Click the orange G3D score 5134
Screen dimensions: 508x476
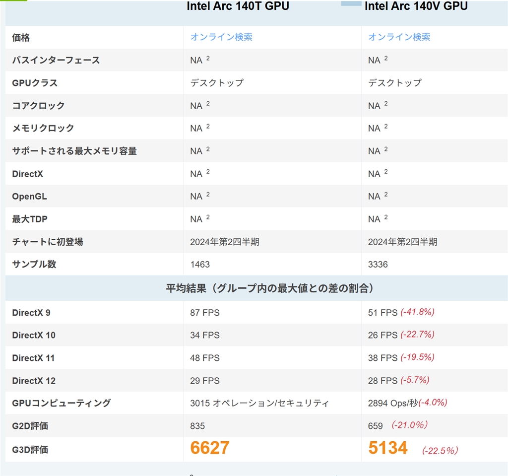388,448
